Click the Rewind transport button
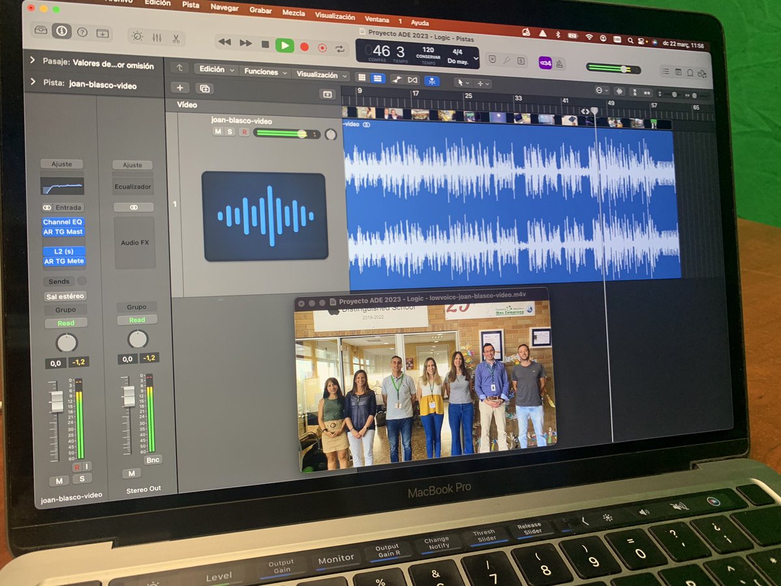This screenshot has height=586, width=781. point(225,42)
